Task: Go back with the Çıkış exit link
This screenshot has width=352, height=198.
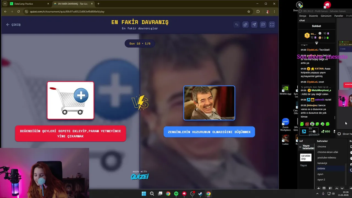Action: pos(13,24)
